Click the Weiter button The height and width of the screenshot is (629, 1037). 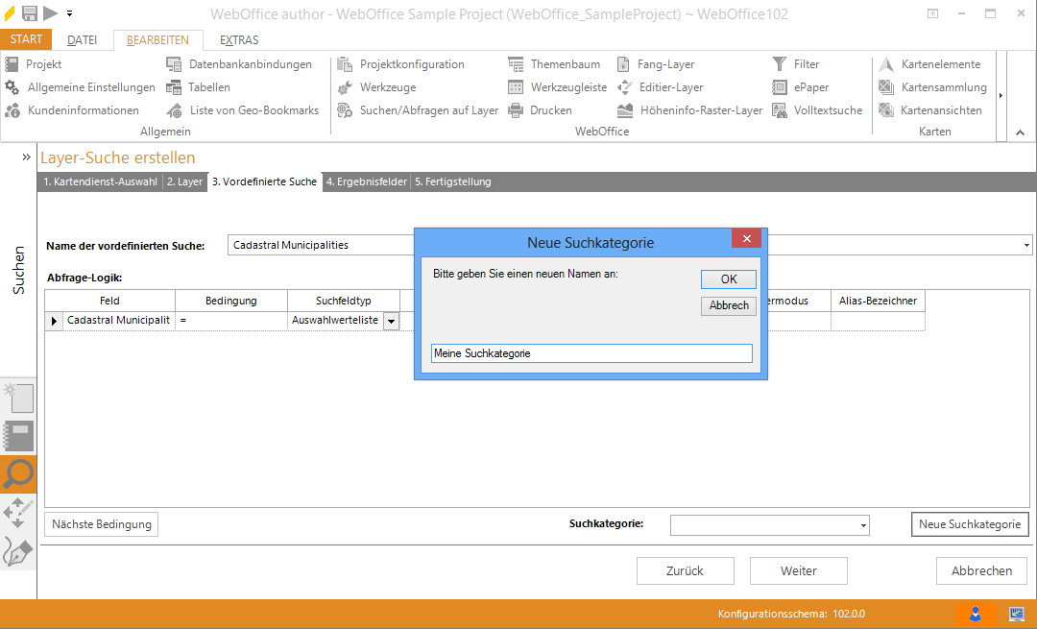pos(799,570)
